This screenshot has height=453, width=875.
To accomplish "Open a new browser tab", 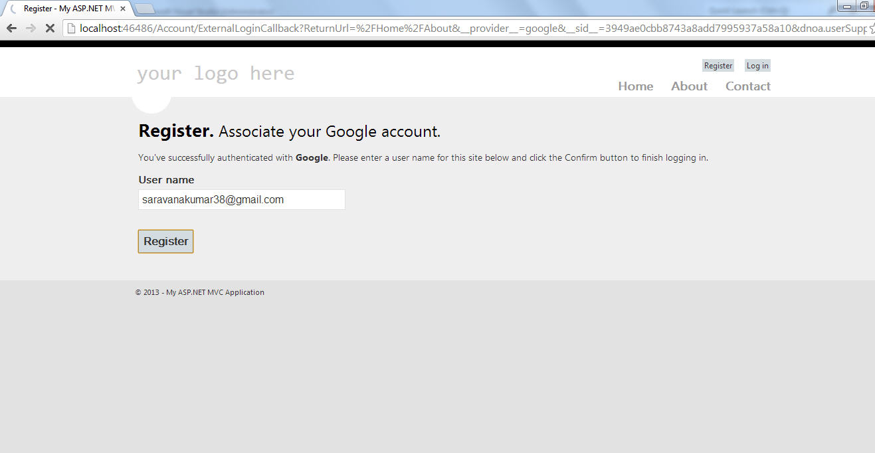I will point(144,9).
